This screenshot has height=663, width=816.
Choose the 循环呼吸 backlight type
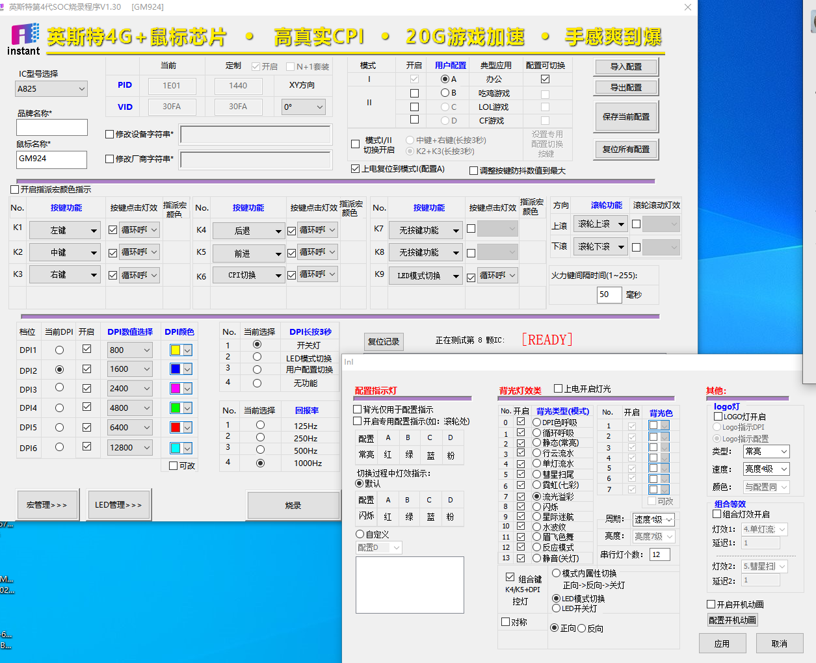537,432
